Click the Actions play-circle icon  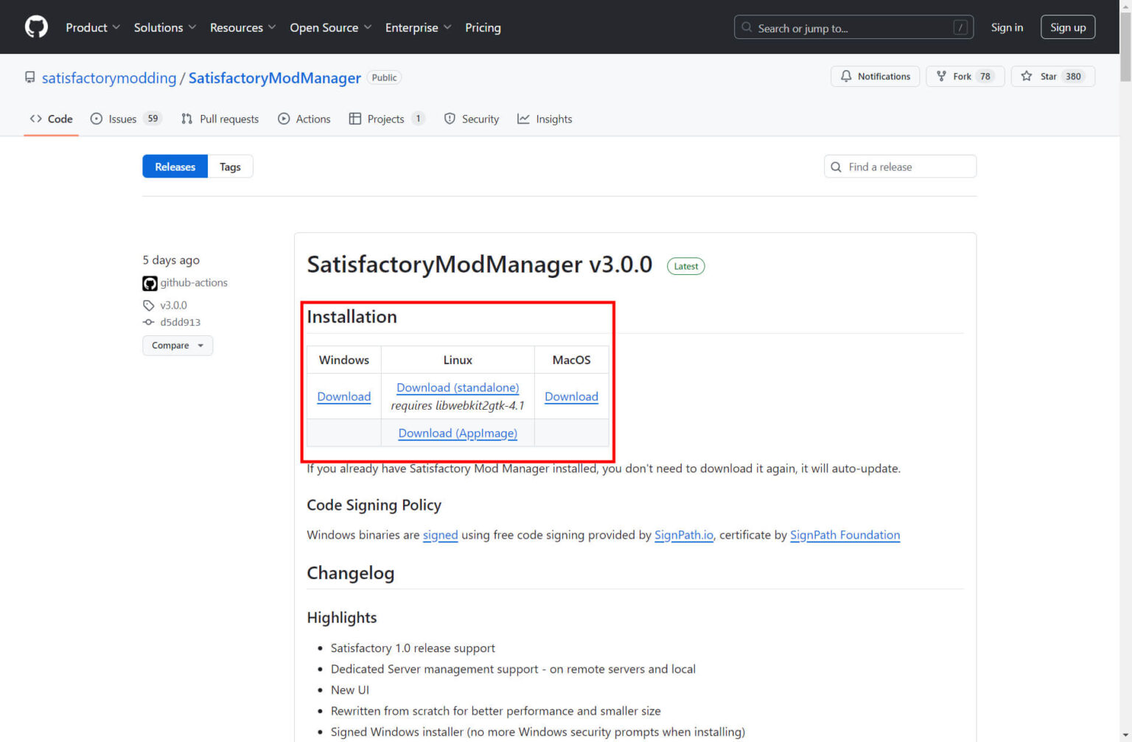(x=283, y=119)
